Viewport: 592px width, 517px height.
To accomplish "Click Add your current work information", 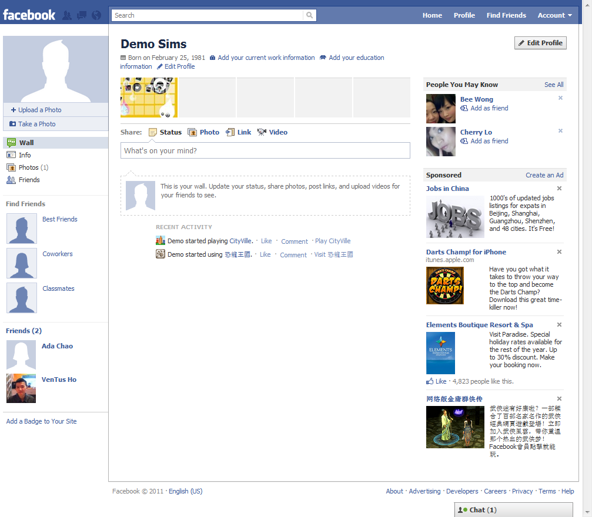I will click(x=266, y=58).
